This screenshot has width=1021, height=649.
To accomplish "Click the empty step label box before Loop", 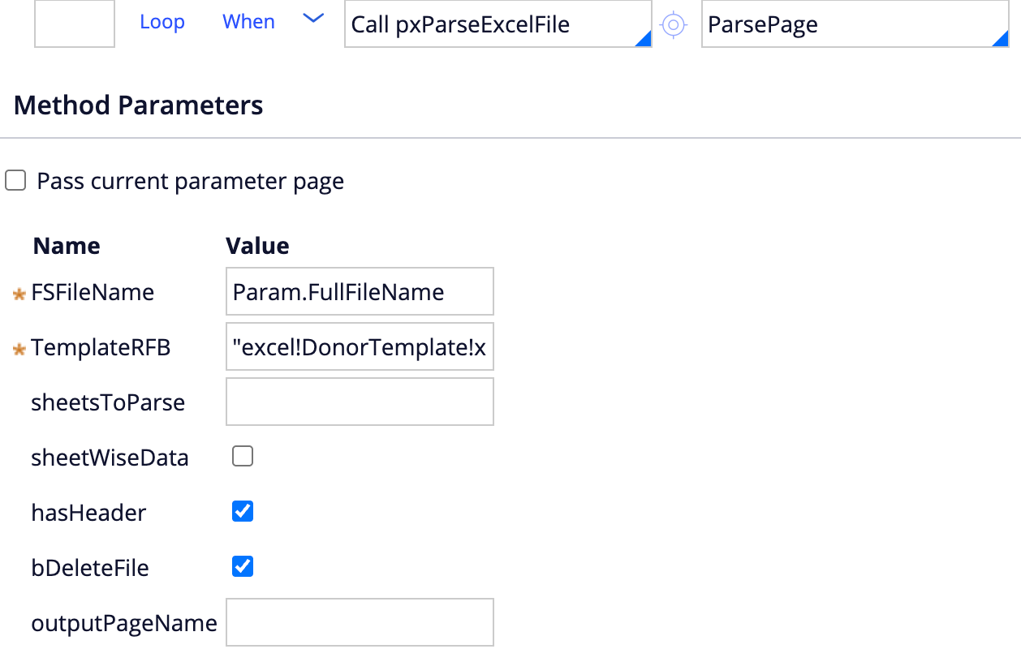I will (75, 23).
